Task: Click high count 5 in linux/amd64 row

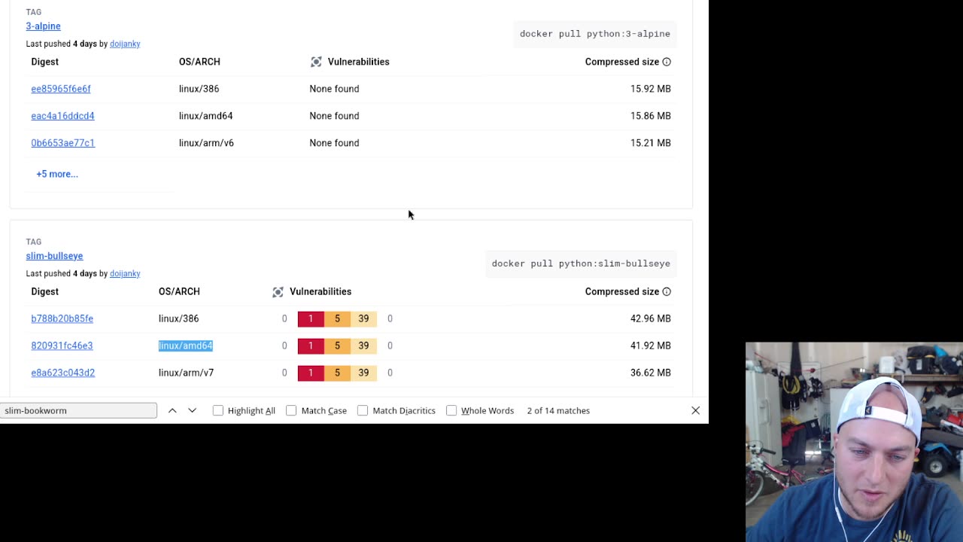Action: coord(337,346)
